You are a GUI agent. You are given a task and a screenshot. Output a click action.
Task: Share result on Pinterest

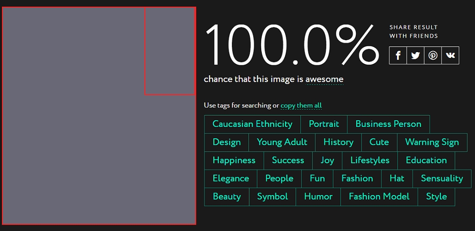(x=433, y=55)
